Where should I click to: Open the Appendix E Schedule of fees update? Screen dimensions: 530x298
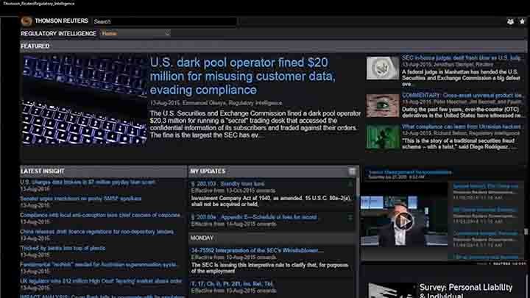coord(254,217)
